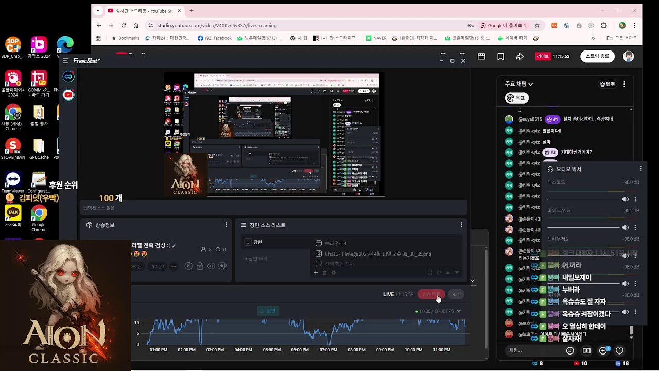The image size is (659, 371).
Task: Mute the 마이크/Aux audio channel
Action: point(625,227)
